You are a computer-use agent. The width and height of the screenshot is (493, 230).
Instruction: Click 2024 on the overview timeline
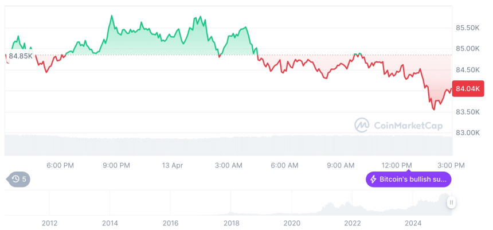point(413,223)
